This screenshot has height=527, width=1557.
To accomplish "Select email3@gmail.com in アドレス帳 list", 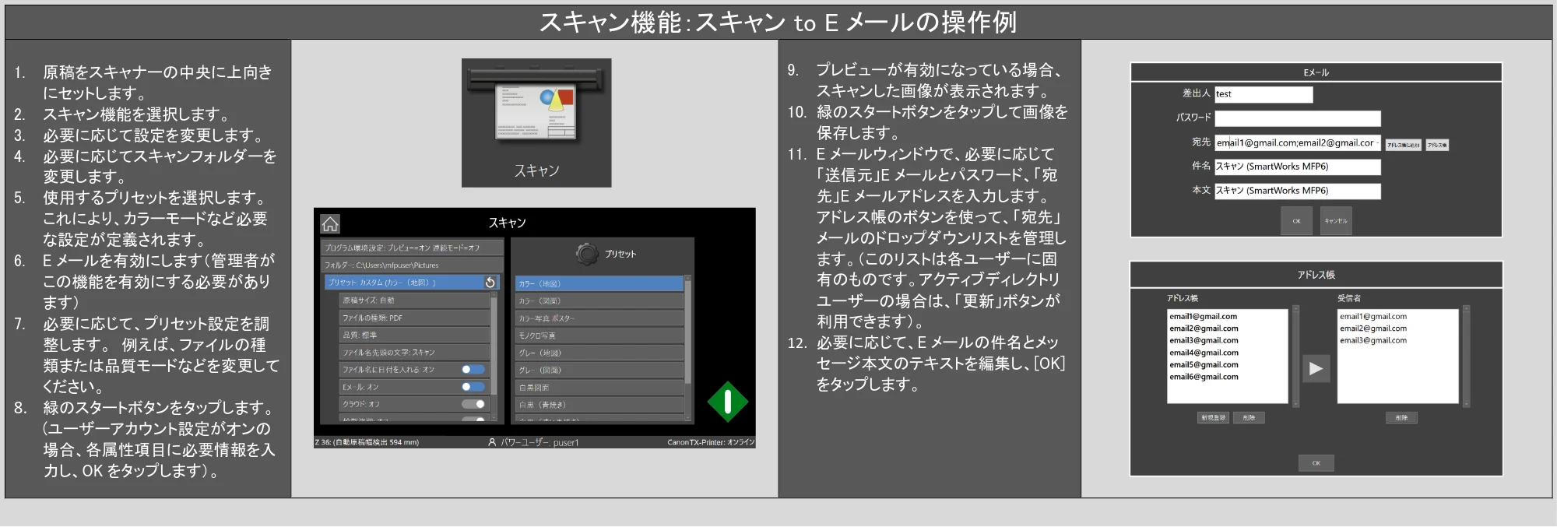I will click(x=1203, y=340).
